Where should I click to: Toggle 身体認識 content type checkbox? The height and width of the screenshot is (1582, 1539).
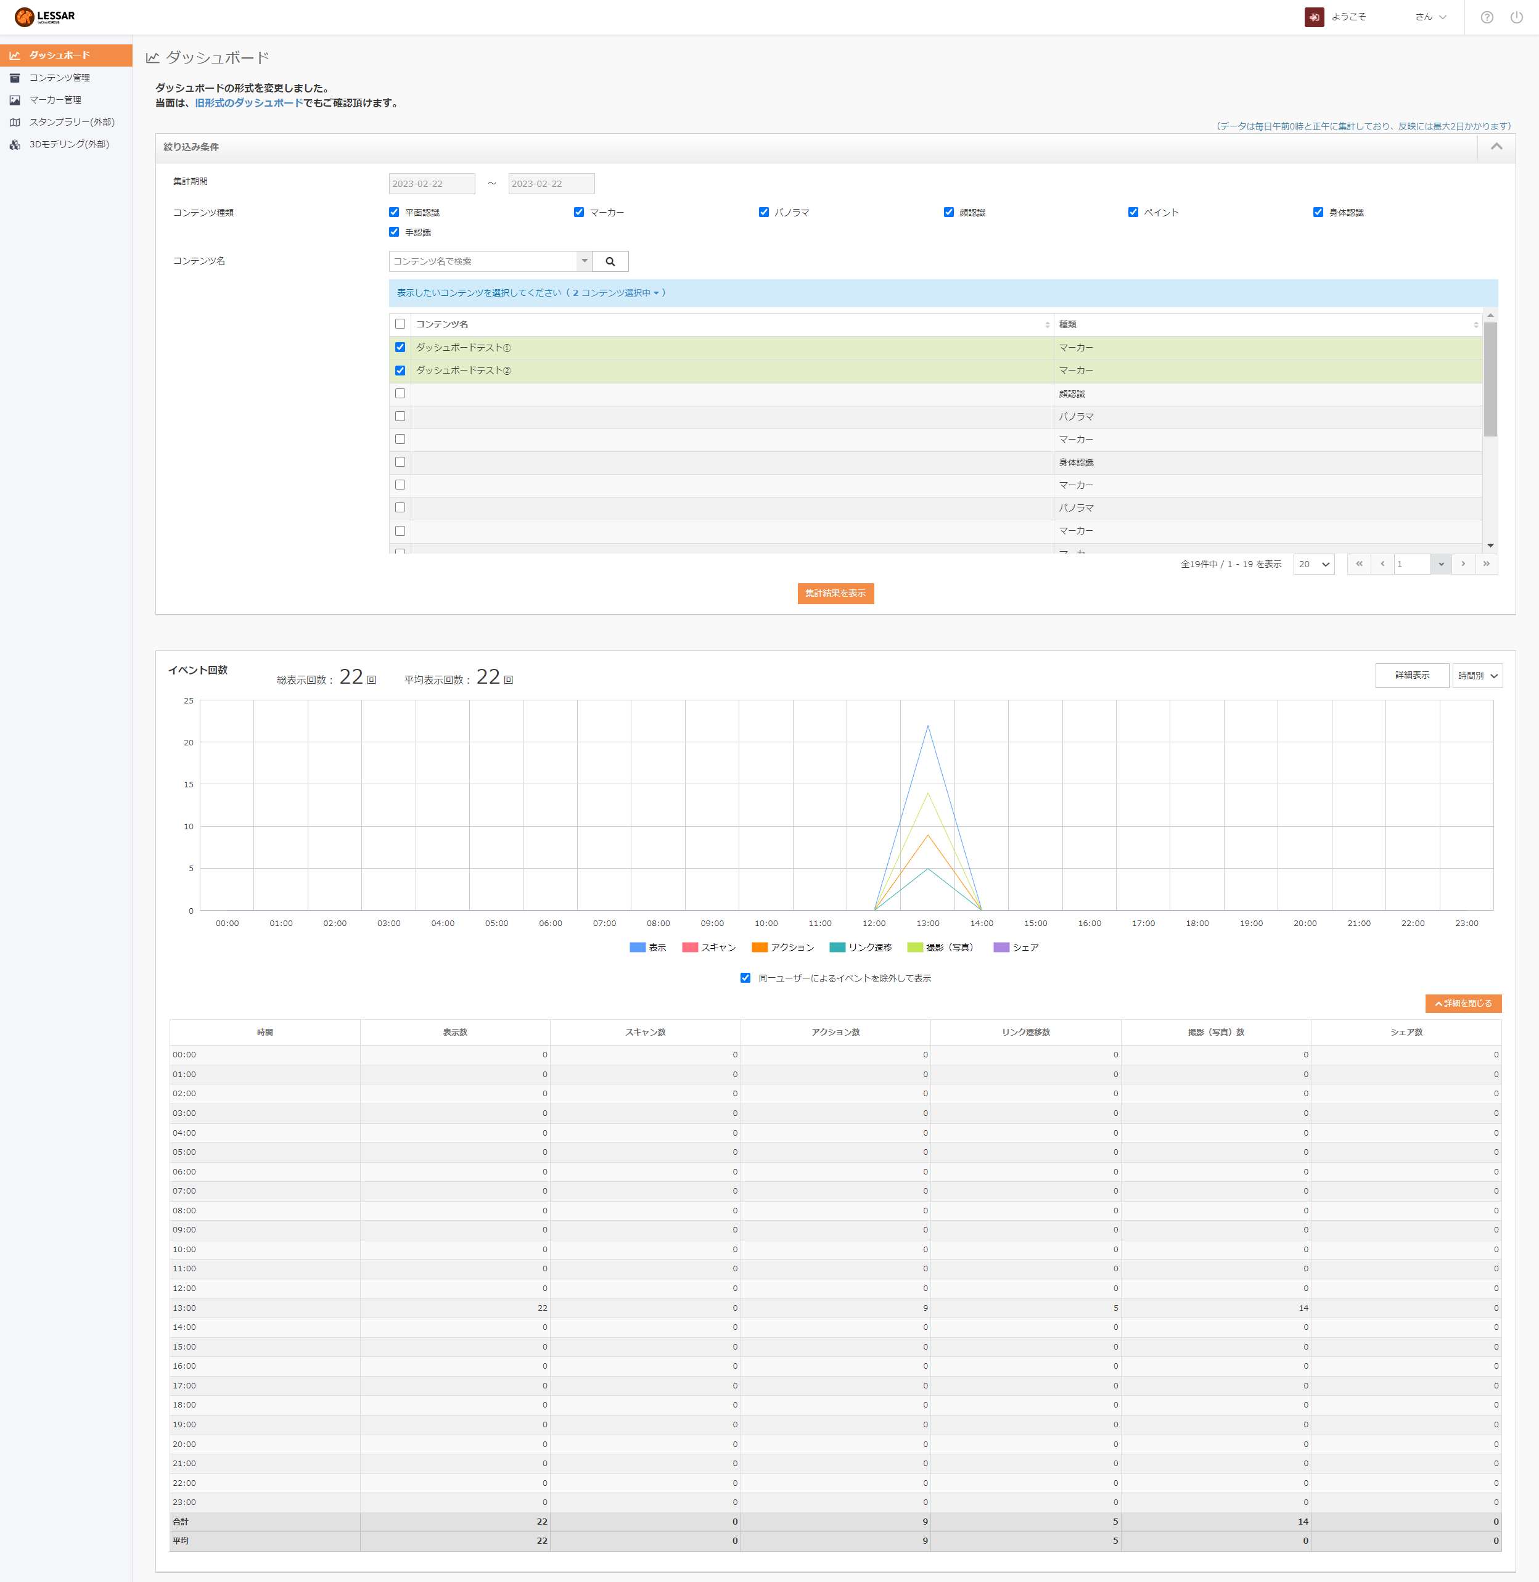pyautogui.click(x=1318, y=213)
